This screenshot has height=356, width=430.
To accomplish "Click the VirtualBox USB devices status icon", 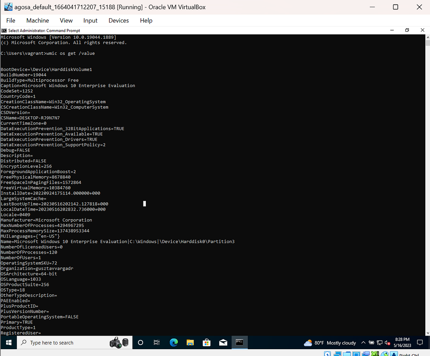I will (x=376, y=354).
